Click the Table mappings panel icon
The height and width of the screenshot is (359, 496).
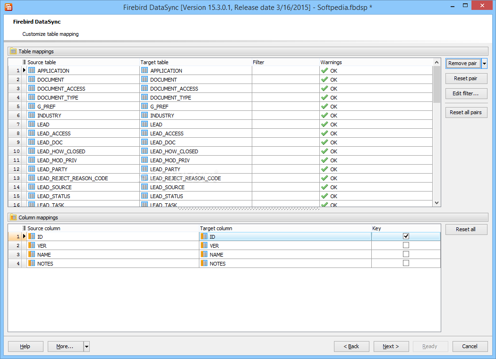coord(13,51)
